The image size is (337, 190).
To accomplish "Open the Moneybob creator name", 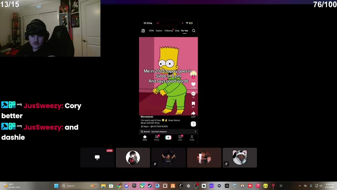I will 147,117.
